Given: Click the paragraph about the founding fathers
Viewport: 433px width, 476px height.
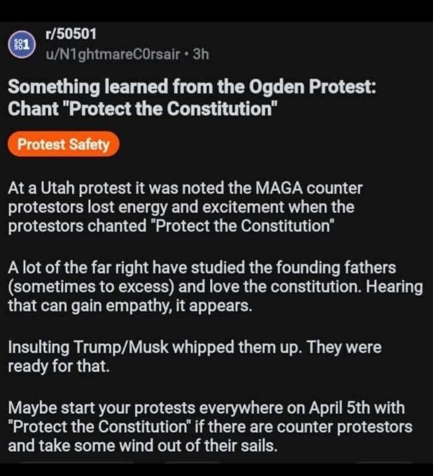Looking at the screenshot, I should point(215,287).
